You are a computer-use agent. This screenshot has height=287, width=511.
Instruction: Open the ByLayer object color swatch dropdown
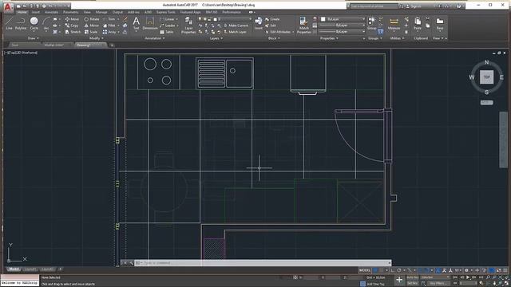point(343,19)
